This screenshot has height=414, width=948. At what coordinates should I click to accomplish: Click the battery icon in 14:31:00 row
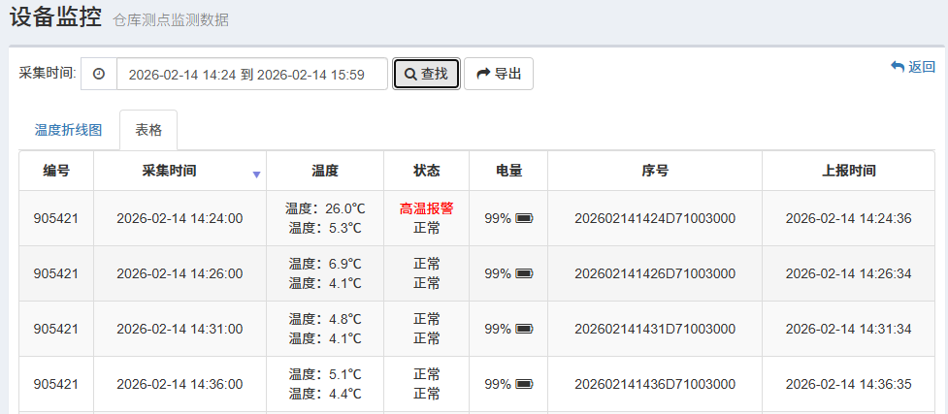click(x=524, y=330)
